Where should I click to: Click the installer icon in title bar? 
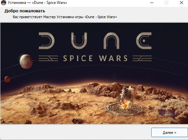click(3, 3)
